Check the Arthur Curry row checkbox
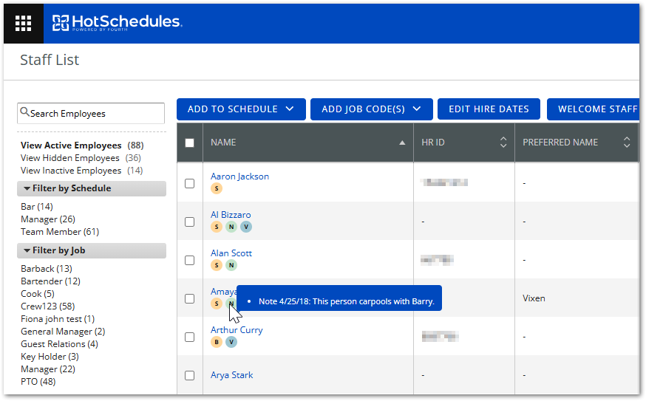This screenshot has height=401, width=646. pos(189,337)
